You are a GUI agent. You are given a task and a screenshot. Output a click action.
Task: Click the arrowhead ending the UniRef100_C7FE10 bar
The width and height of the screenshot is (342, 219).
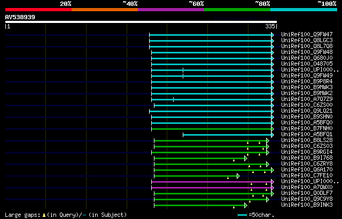[x=238, y=176]
